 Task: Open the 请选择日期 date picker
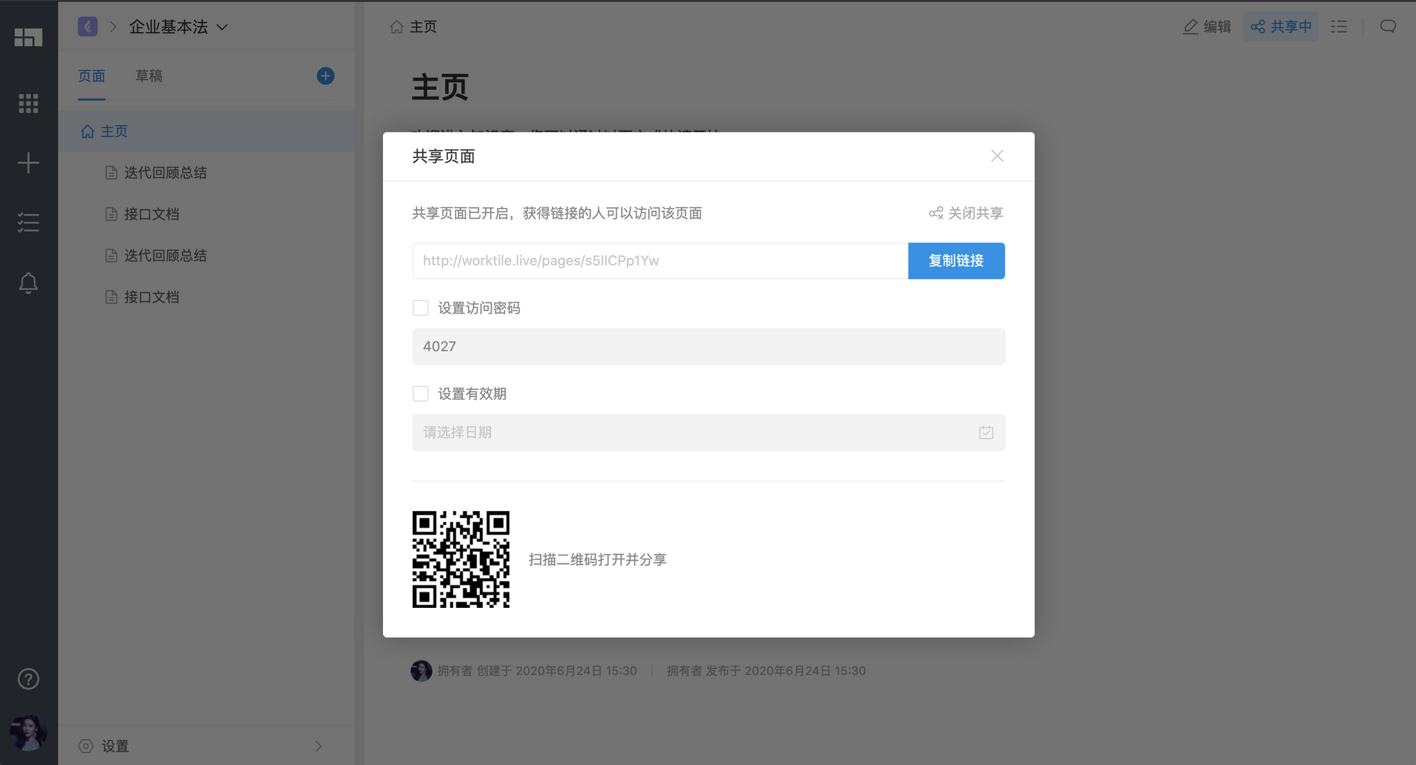708,432
